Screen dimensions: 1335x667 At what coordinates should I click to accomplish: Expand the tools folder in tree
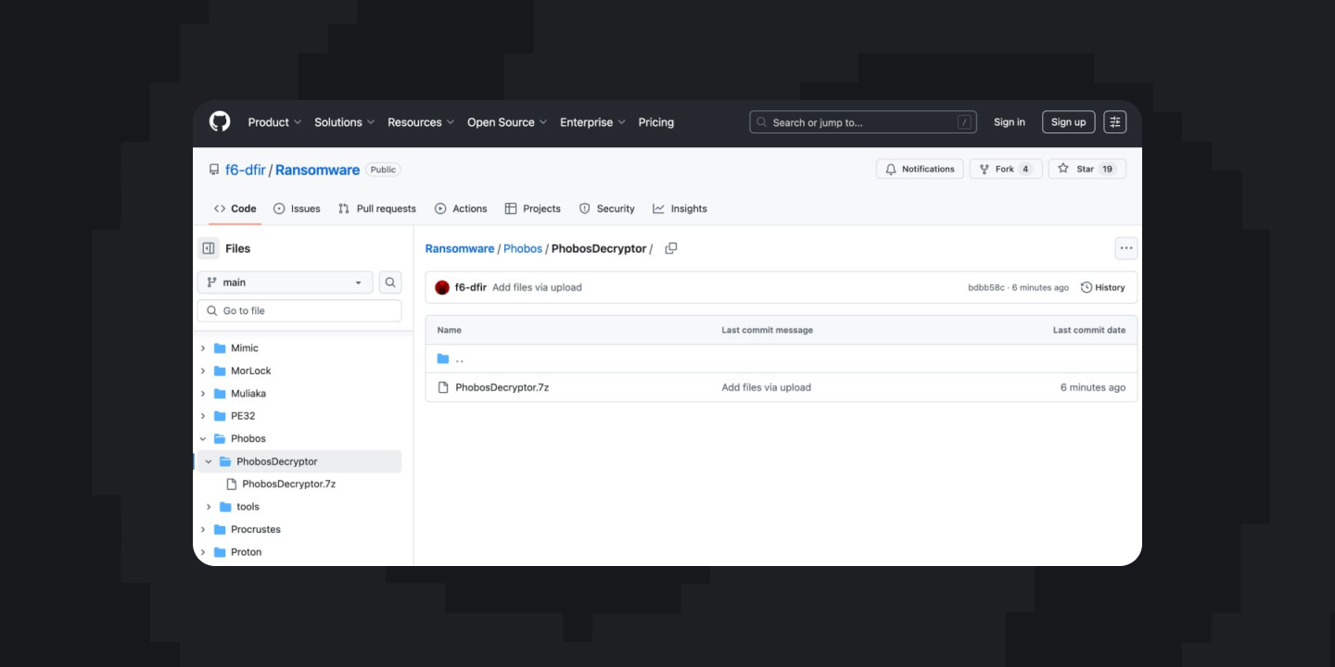[209, 507]
